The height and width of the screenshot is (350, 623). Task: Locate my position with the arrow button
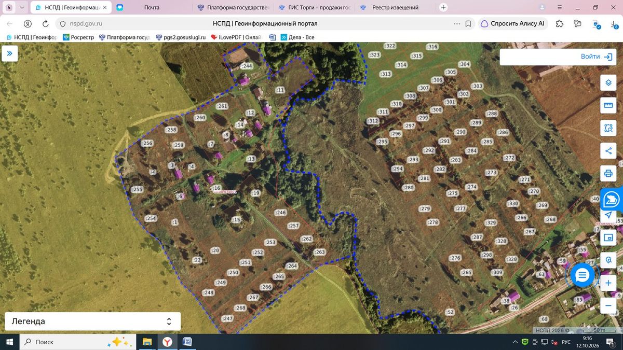click(x=608, y=215)
